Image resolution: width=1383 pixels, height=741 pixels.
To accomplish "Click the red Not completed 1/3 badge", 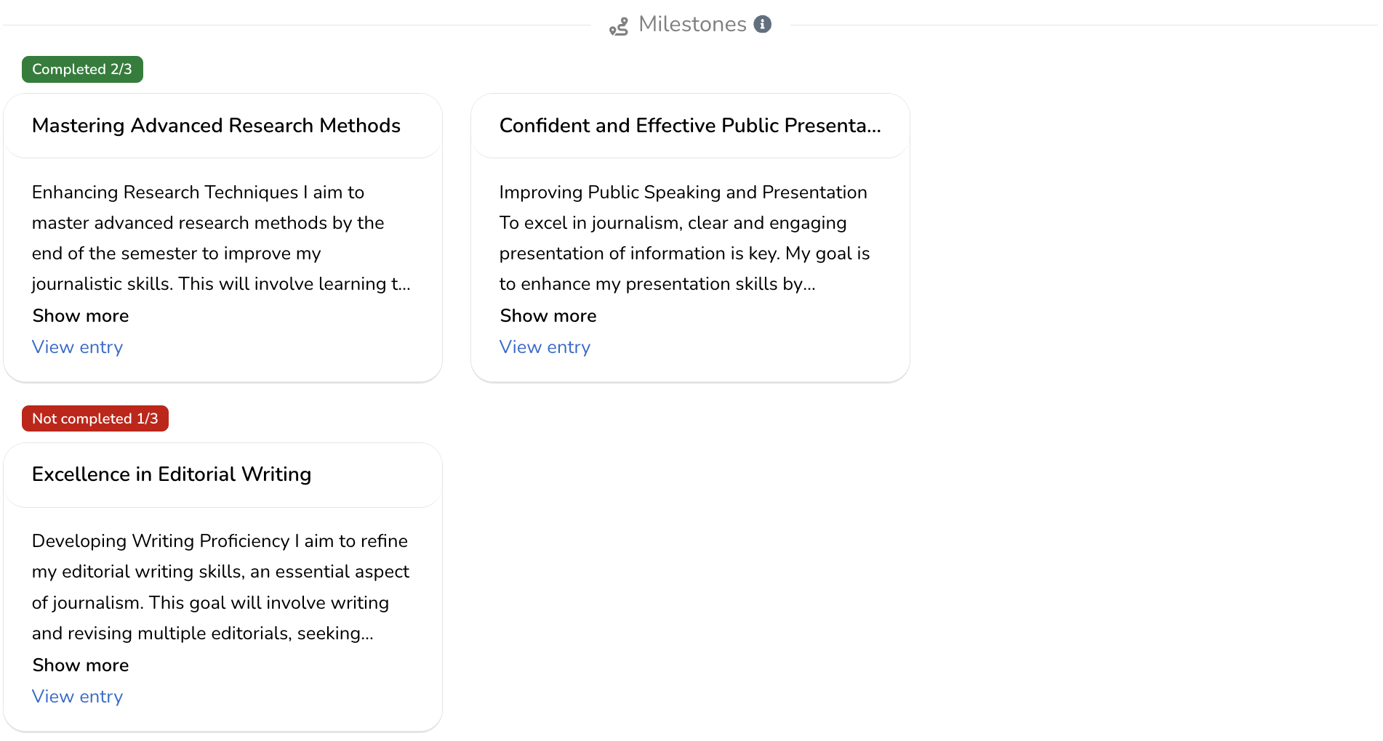I will pos(95,418).
